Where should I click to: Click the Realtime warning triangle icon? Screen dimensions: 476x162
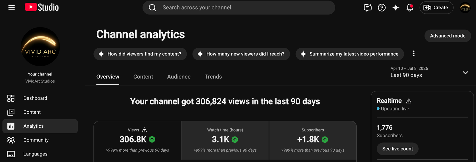pos(409,101)
